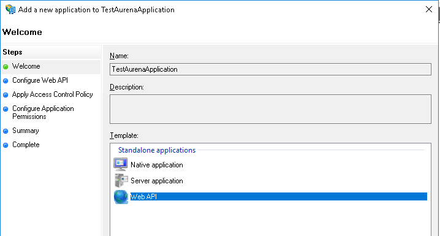The height and width of the screenshot is (236, 440).
Task: Click the Web API globe icon
Action: pyautogui.click(x=121, y=197)
